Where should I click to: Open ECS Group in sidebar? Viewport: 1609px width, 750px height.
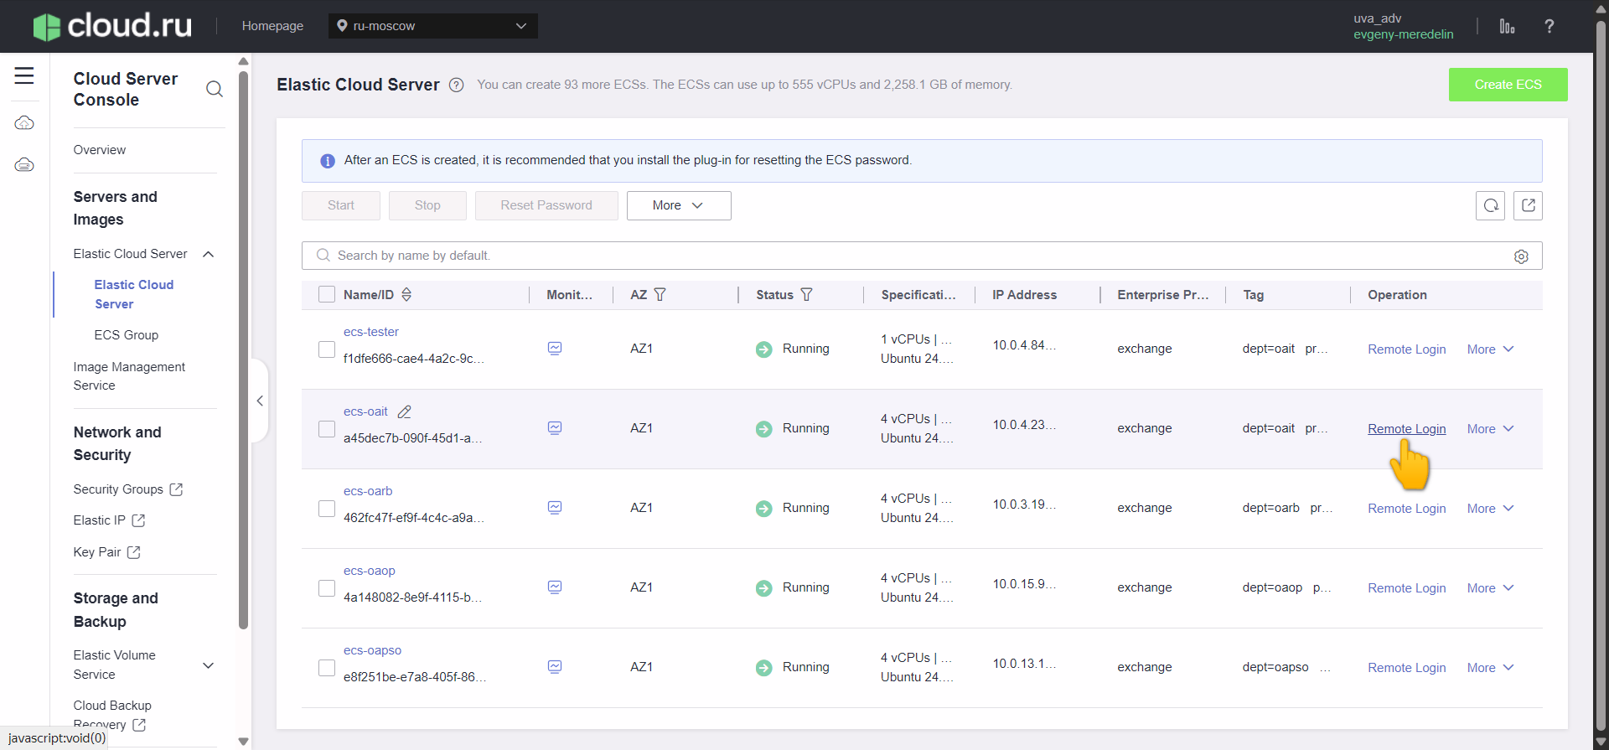(x=127, y=335)
